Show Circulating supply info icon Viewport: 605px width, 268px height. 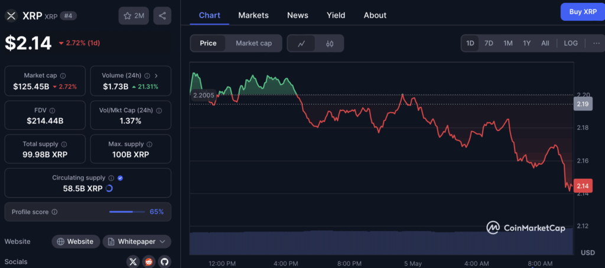(x=111, y=178)
